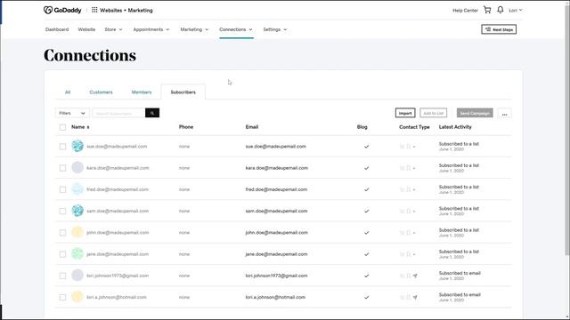This screenshot has width=570, height=320.
Task: Select the checkbox for kara.doe@madeupemail.com
Action: tap(62, 168)
